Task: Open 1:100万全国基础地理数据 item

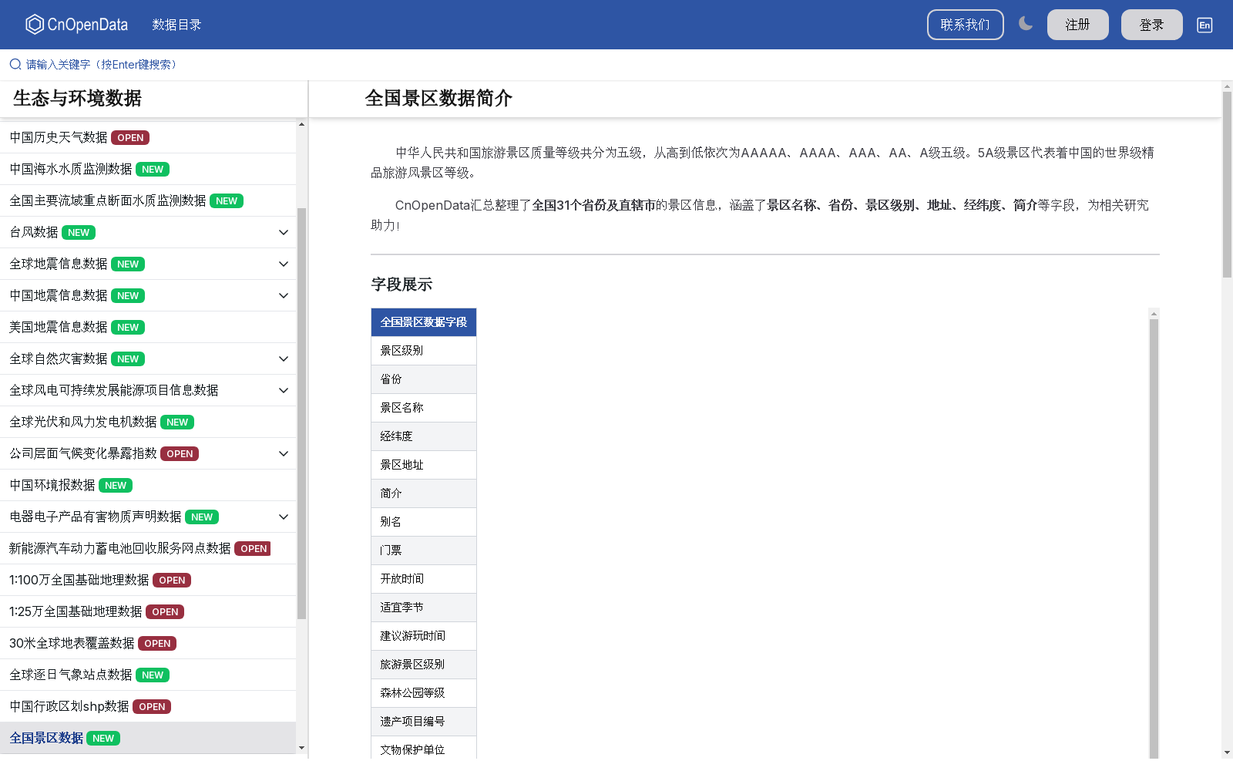Action: (148, 580)
